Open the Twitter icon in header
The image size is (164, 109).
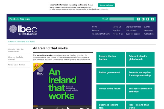[148, 19]
